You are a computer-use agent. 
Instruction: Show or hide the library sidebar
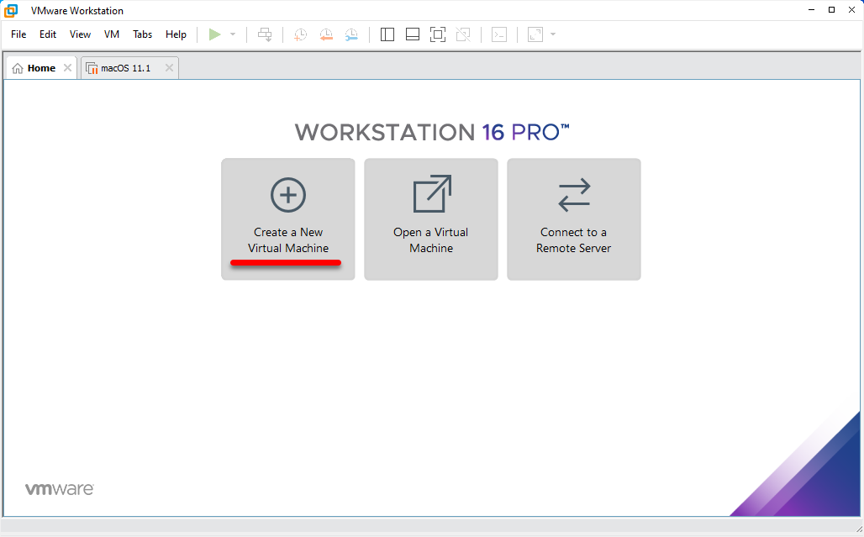click(387, 34)
